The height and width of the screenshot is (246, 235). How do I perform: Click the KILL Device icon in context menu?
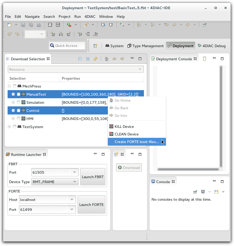(111, 127)
